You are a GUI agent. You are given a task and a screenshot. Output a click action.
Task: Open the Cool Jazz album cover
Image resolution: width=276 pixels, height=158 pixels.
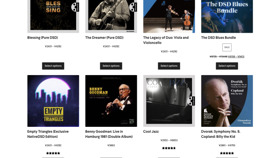pos(169,101)
